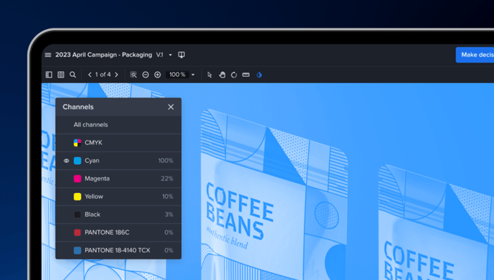Select the Magenta channel row

(x=119, y=179)
